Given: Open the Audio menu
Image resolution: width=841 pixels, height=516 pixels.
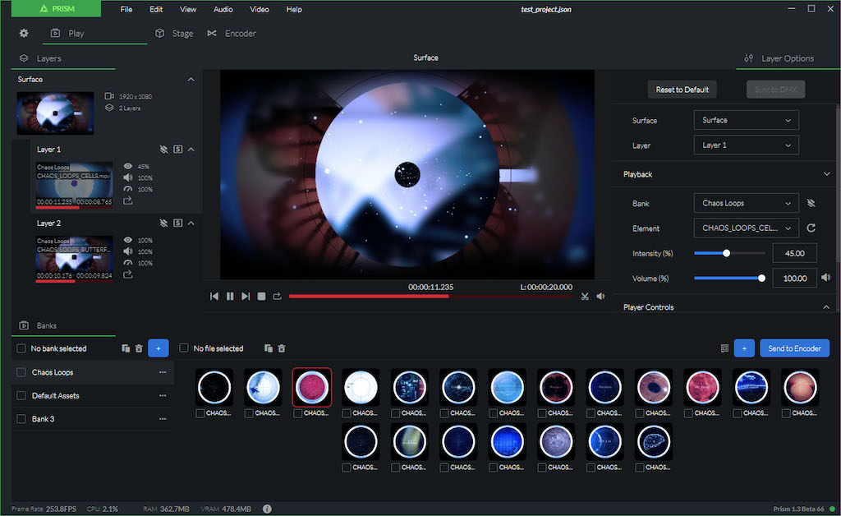Looking at the screenshot, I should tap(222, 9).
